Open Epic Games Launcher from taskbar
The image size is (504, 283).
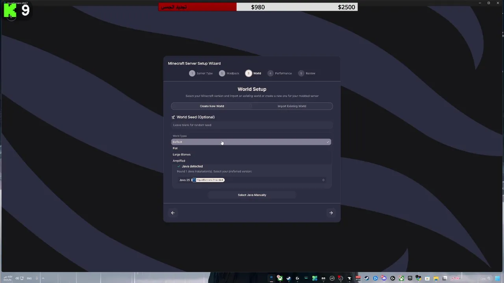pyautogui.click(x=410, y=278)
